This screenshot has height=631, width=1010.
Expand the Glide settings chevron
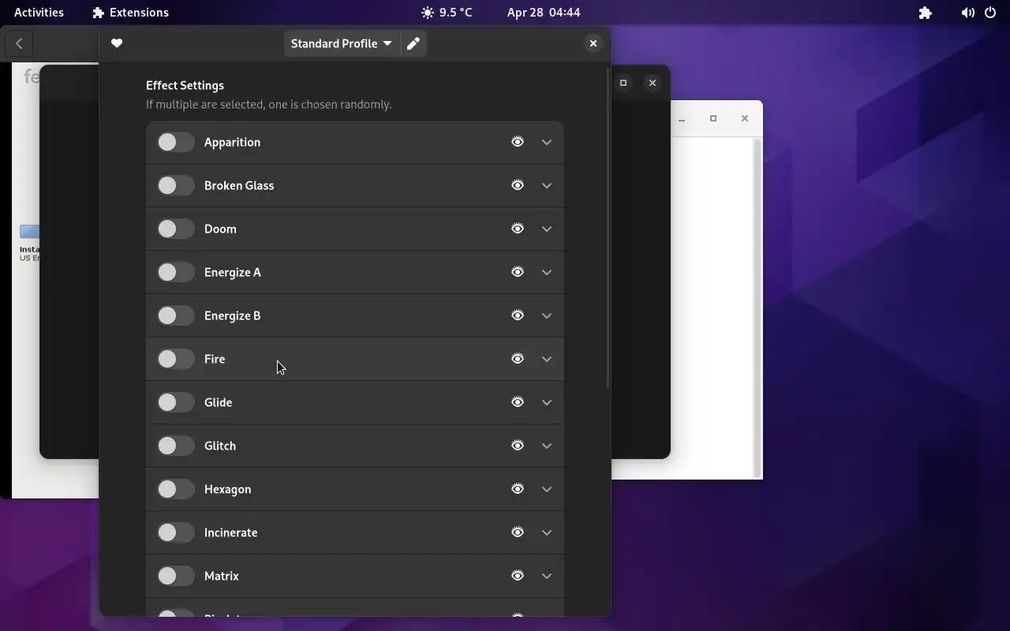pos(547,402)
